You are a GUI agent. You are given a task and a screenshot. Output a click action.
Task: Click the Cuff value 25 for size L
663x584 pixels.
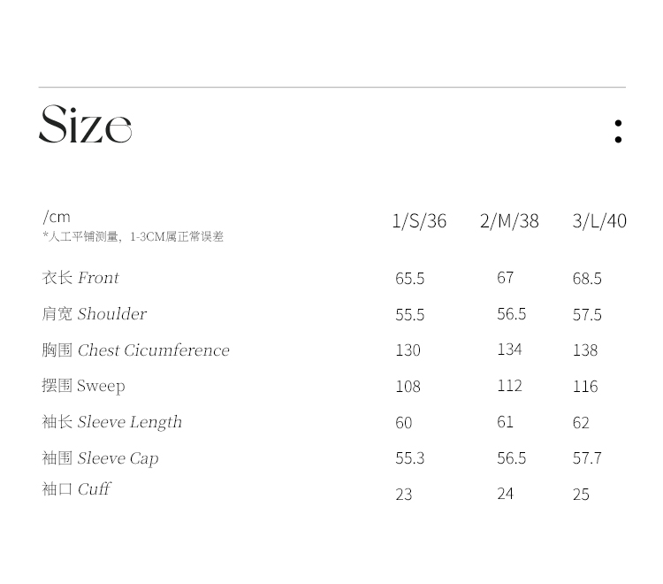coord(581,495)
